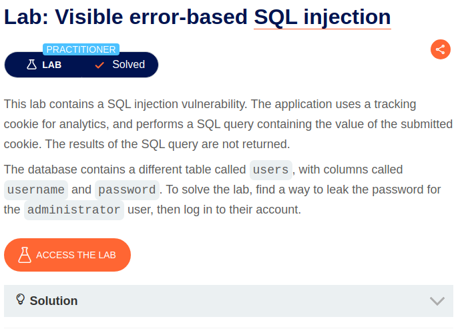The image size is (460, 331).
Task: Click the orange Solved checkmark icon
Action: click(x=99, y=65)
